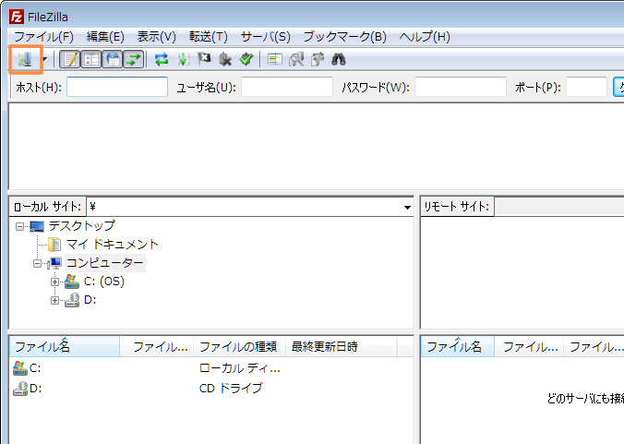Click the disconnect from server icon
This screenshot has height=444, width=624.
[x=225, y=60]
